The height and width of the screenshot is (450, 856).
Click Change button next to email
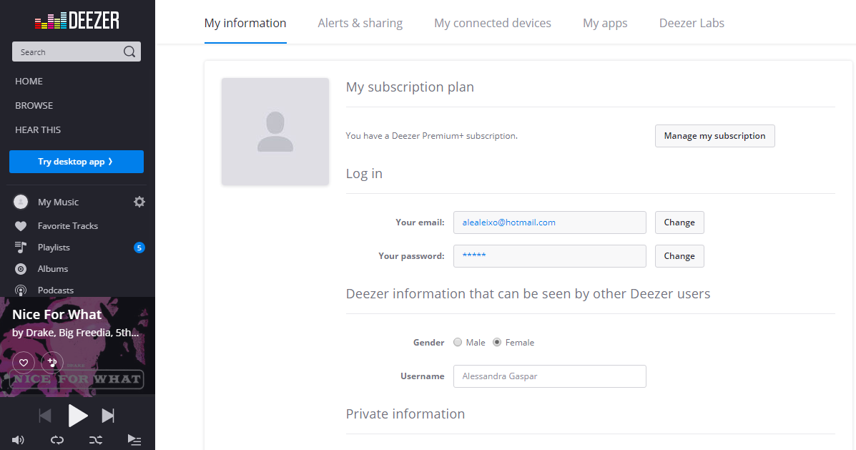point(679,222)
